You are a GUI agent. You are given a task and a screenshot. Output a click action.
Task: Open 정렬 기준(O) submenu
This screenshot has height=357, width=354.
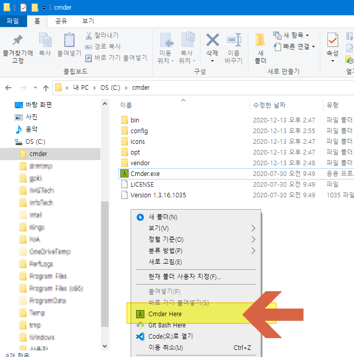tap(196, 240)
